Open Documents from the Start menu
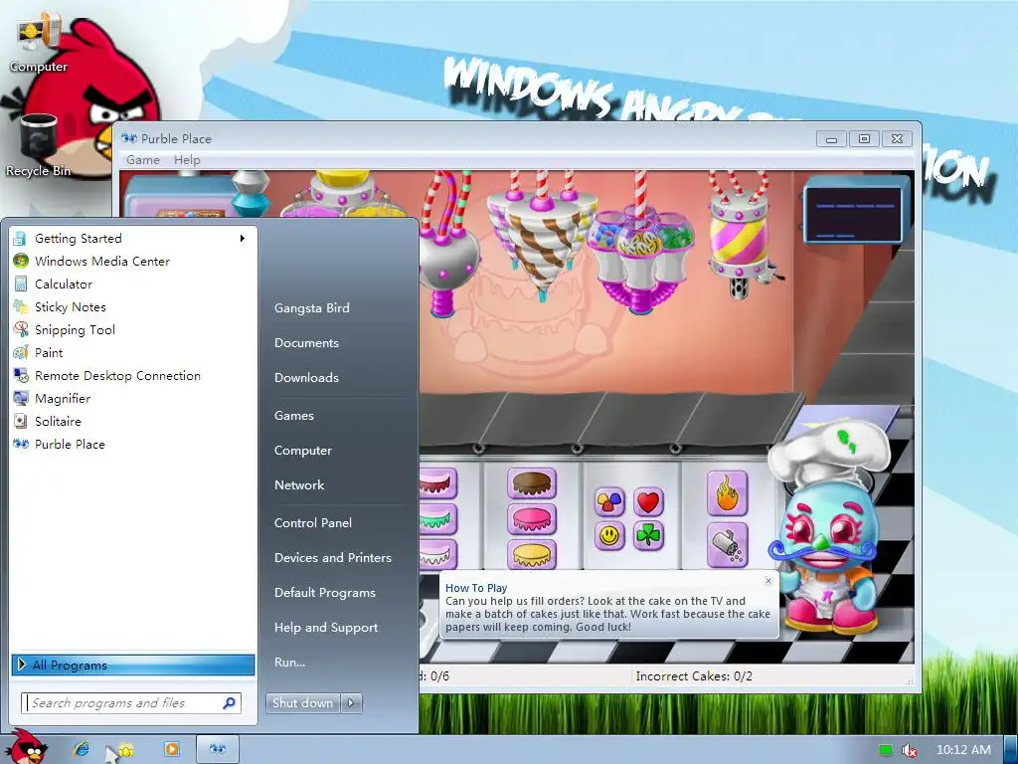 [306, 343]
